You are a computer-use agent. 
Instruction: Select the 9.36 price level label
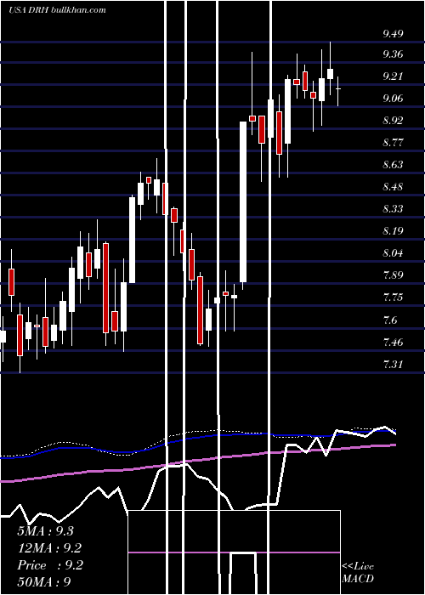pyautogui.click(x=393, y=54)
